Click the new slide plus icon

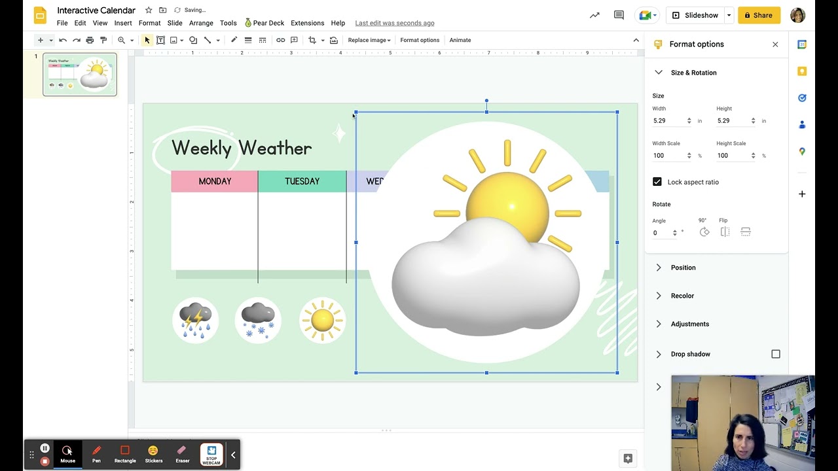tap(40, 40)
